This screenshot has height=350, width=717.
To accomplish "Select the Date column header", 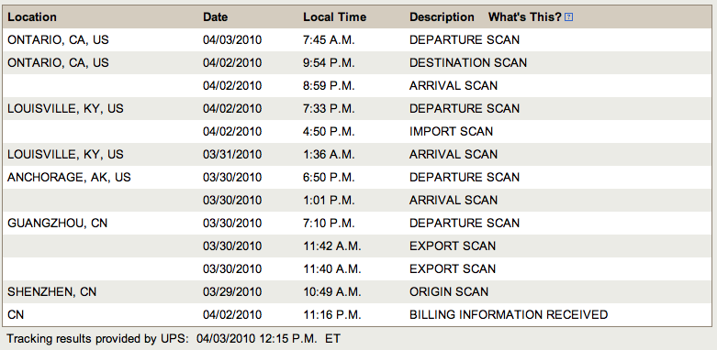I will pos(216,17).
